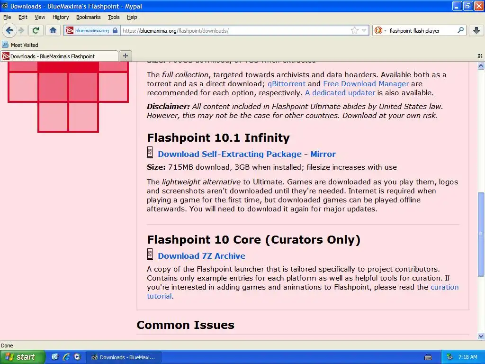Image resolution: width=485 pixels, height=364 pixels.
Task: Open the qBittorrent link
Action: click(287, 83)
